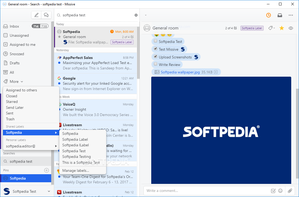Select Starred in More menu

(31, 102)
